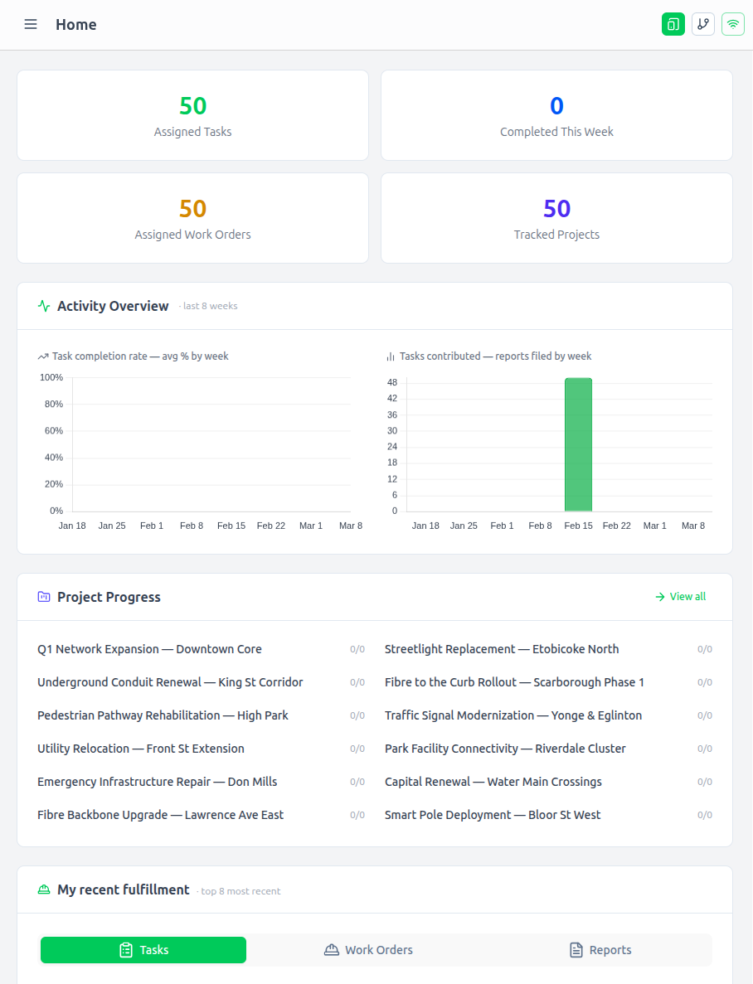Screen dimensions: 753x984
Task: Click the Completed This Week stat card
Action: click(x=556, y=115)
